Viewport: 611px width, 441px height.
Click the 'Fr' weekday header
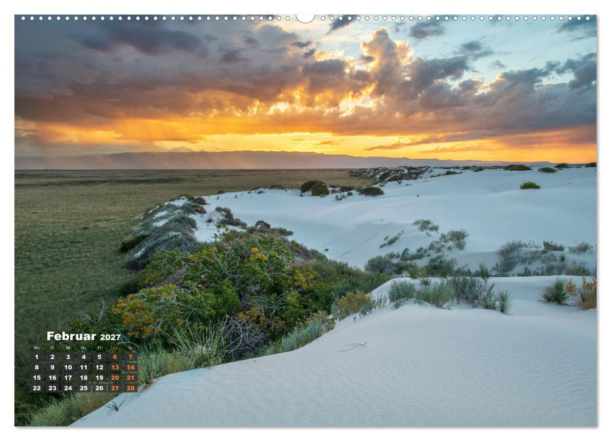[x=99, y=348]
